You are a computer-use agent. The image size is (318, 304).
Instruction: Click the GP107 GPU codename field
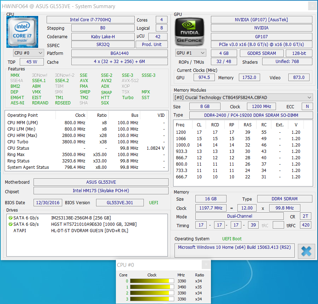261,36
